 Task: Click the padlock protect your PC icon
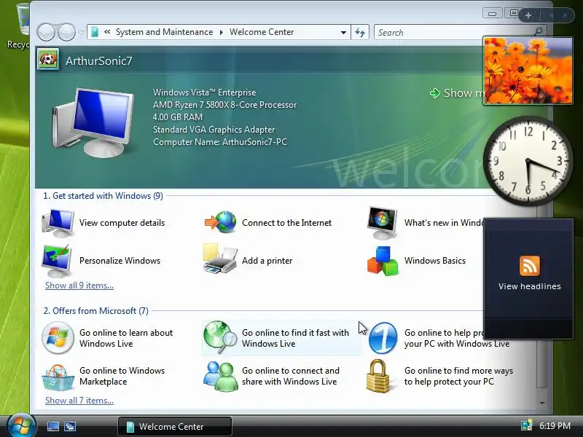click(x=378, y=376)
